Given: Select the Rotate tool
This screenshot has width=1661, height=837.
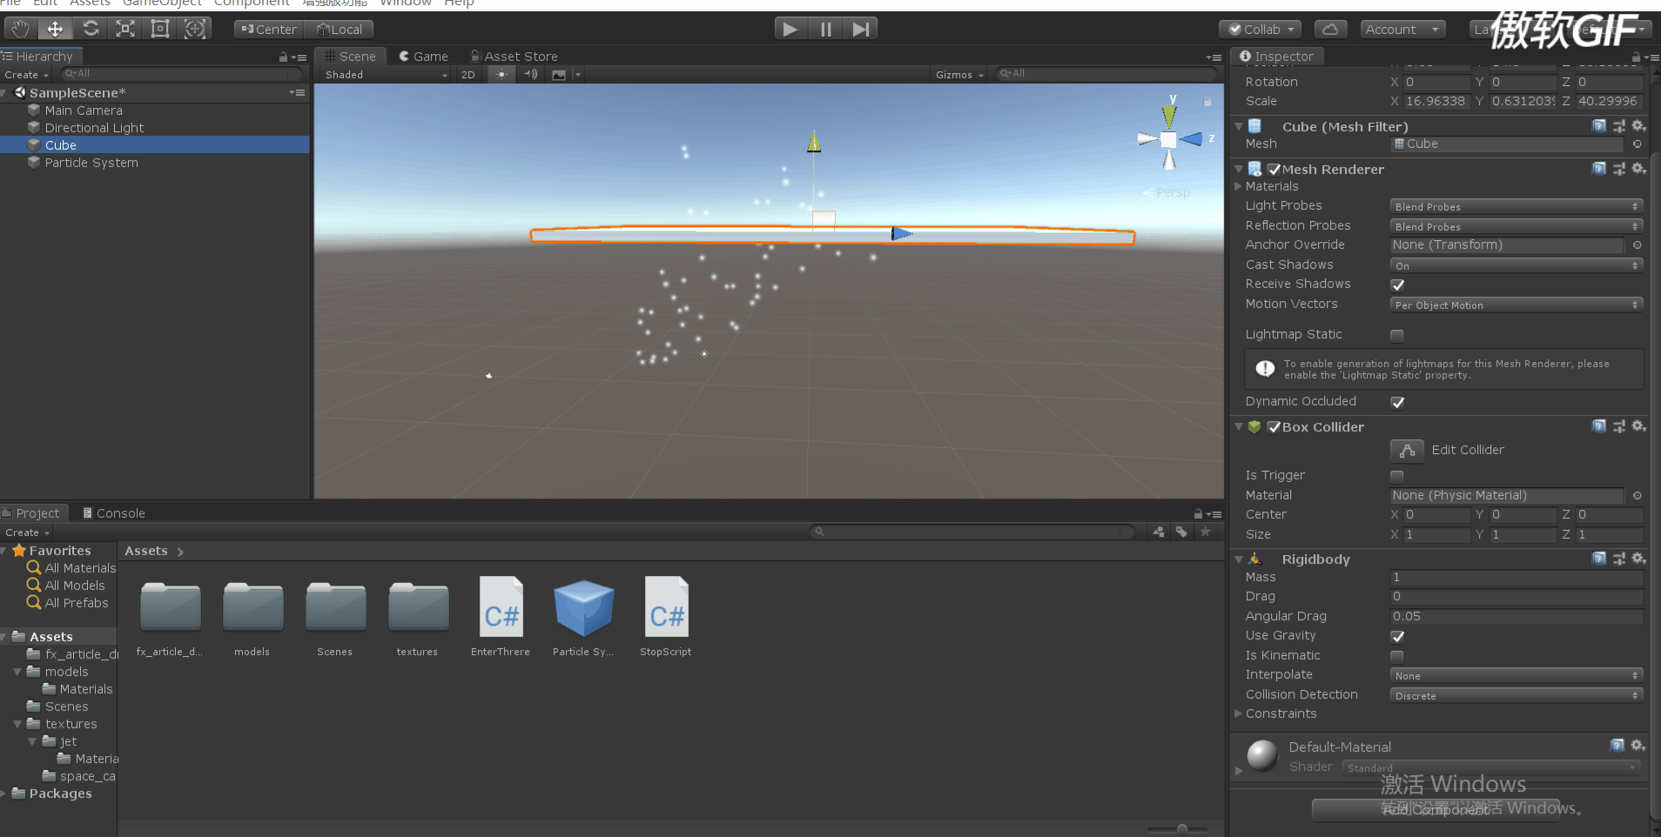Looking at the screenshot, I should coord(91,29).
